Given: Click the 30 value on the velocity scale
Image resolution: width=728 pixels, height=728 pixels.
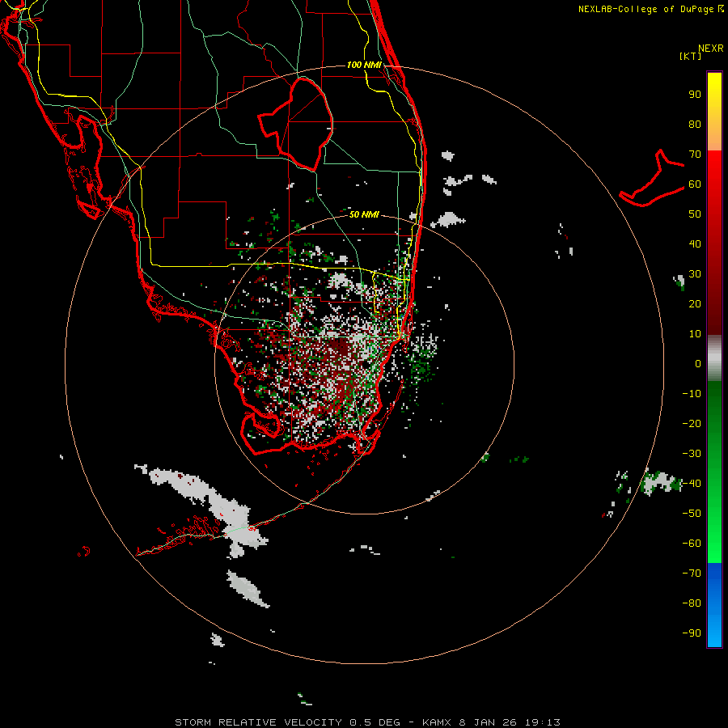Looking at the screenshot, I should [695, 274].
